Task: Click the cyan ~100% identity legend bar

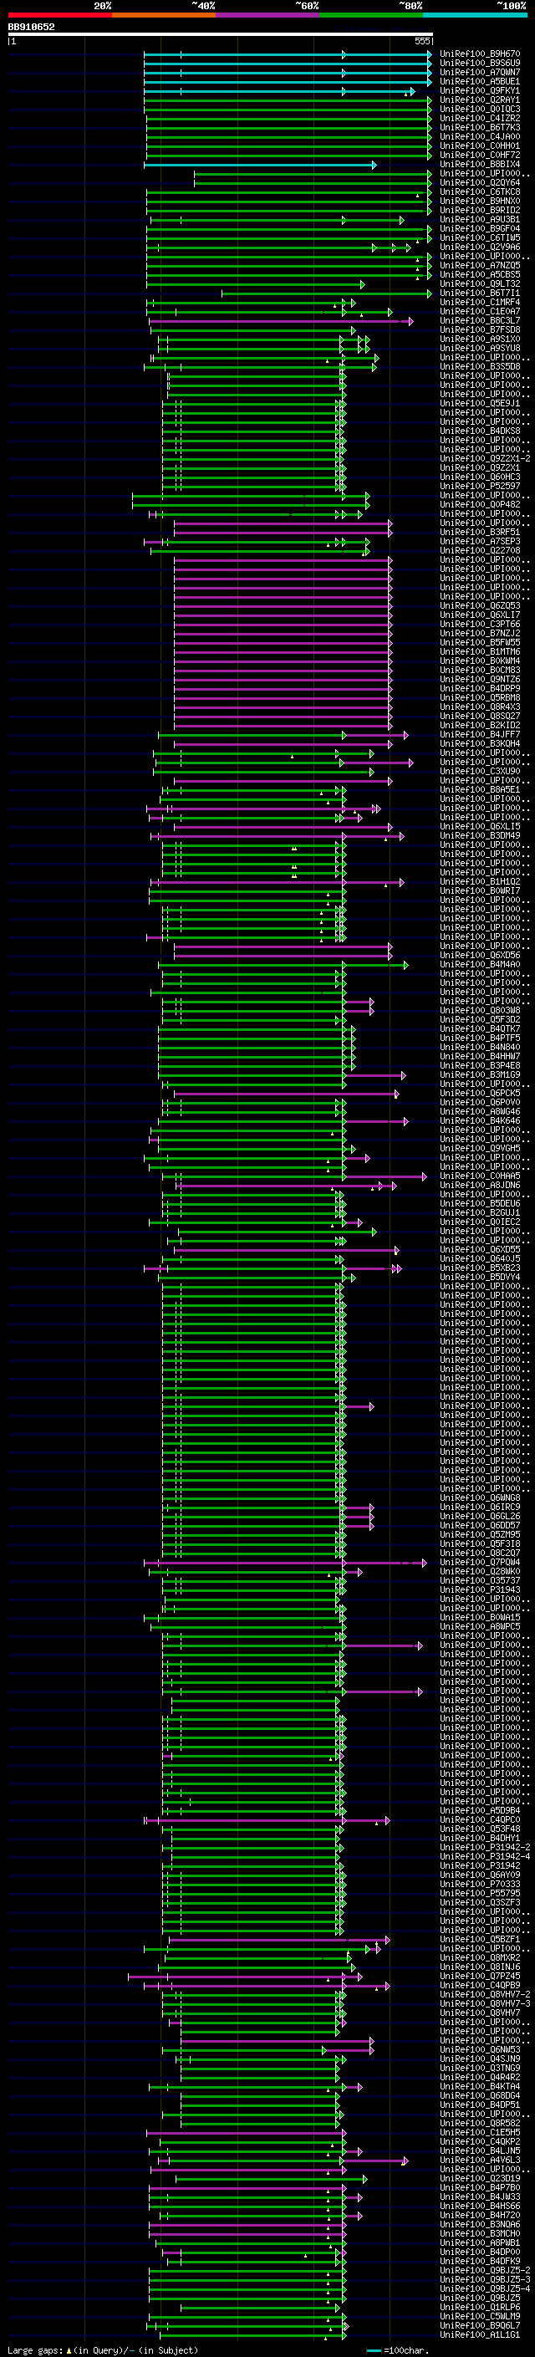Action: [476, 15]
